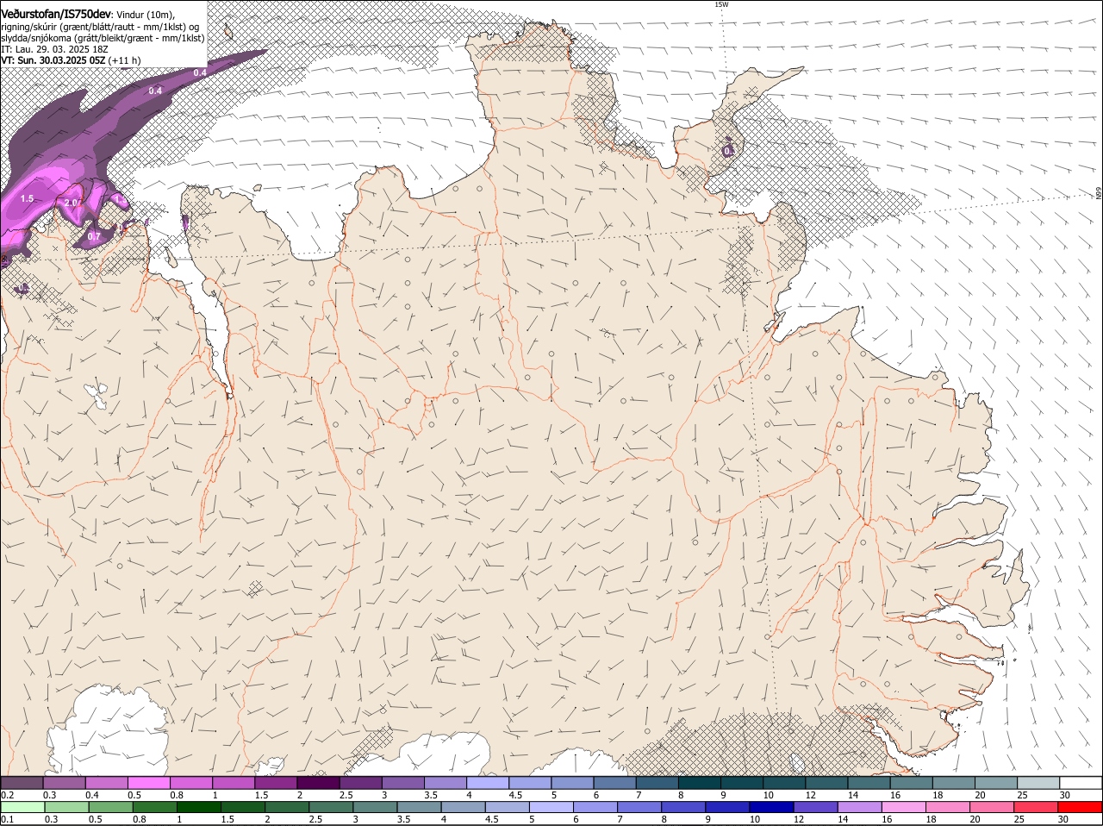Click the purple 14 swatch in lower row
This screenshot has width=1103, height=826.
point(861,808)
